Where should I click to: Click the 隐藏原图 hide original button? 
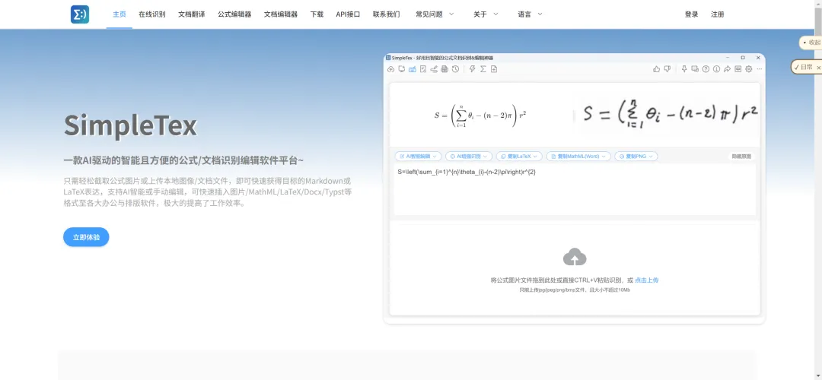pos(741,156)
